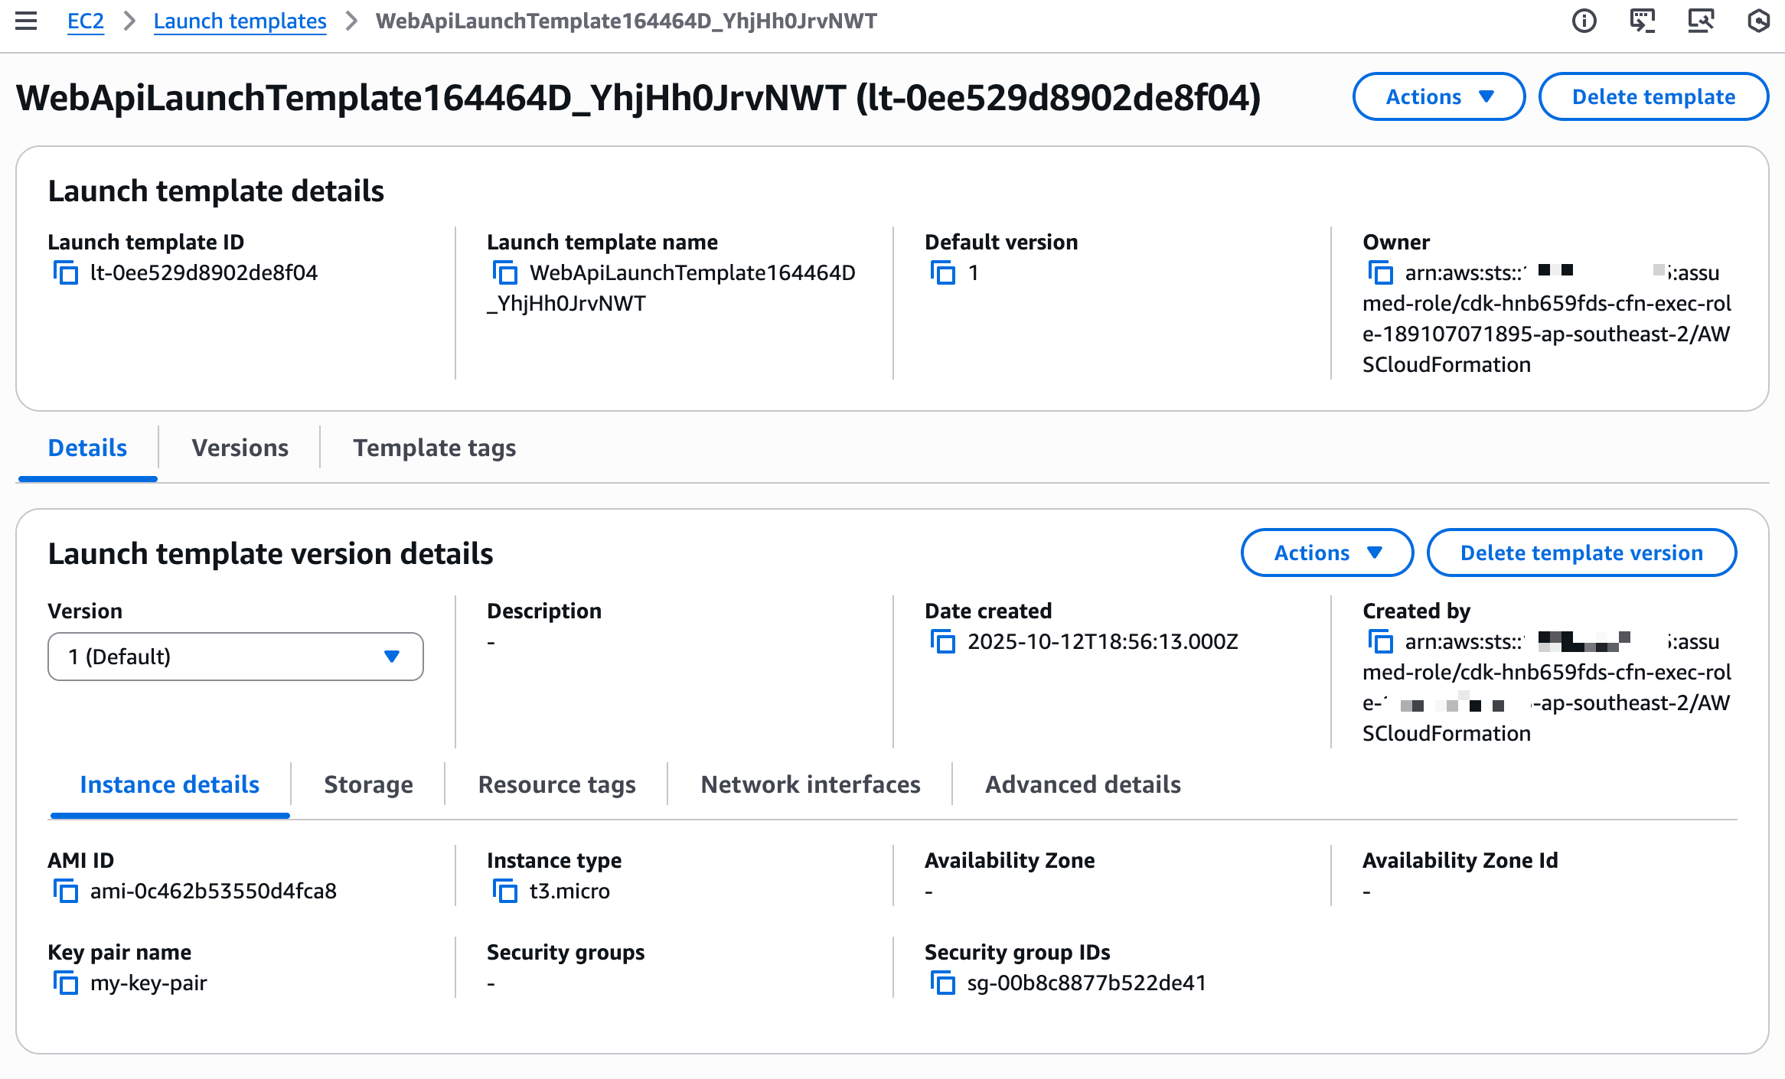Click the Delete template button

1653,96
